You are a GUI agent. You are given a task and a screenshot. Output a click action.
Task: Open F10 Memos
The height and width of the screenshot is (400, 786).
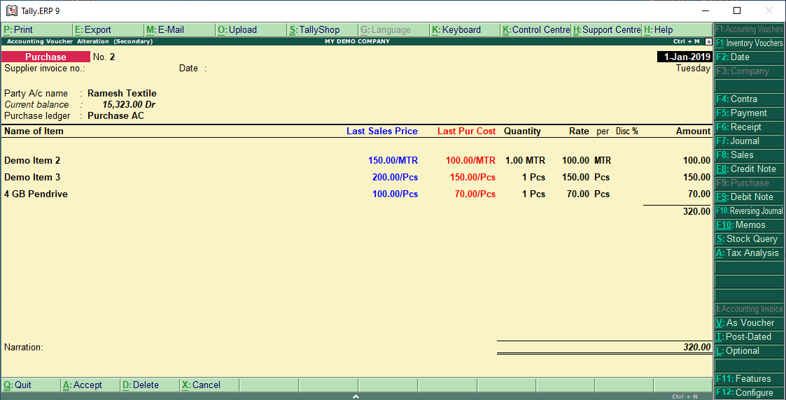tap(749, 225)
